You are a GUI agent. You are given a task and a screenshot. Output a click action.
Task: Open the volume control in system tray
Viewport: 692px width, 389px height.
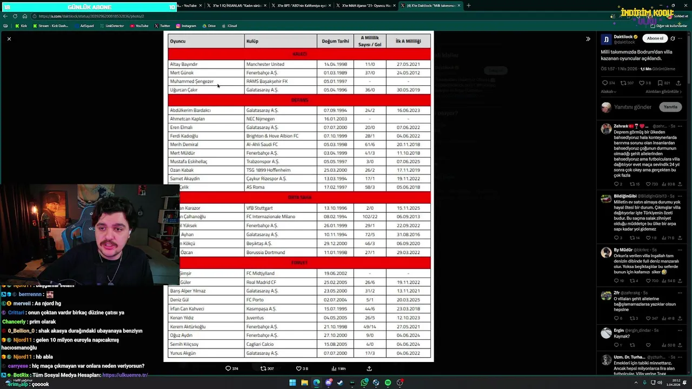click(x=660, y=383)
